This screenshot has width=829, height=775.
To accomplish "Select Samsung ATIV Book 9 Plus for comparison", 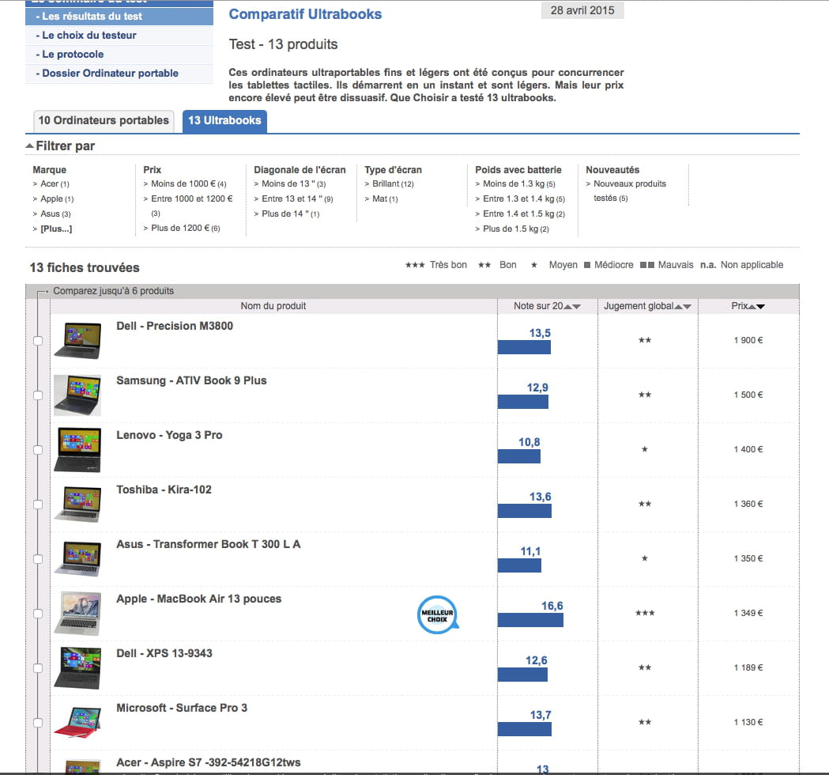I will click(38, 395).
